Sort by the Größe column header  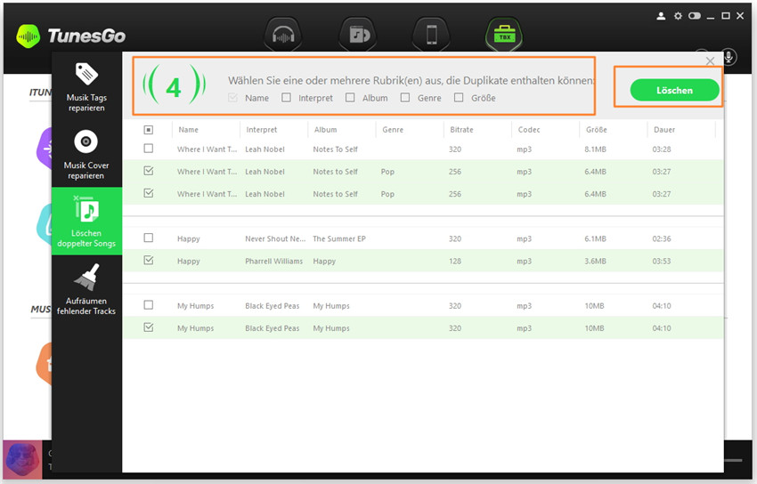(596, 130)
